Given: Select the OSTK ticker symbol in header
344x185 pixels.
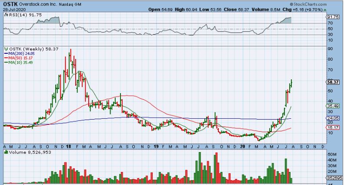Looking at the screenshot, I should coord(10,4).
